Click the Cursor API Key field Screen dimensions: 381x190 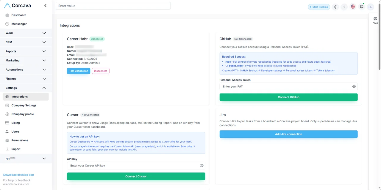[x=136, y=166]
